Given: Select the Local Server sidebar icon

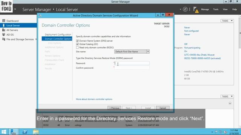Looking at the screenshot, I should click(4, 25).
